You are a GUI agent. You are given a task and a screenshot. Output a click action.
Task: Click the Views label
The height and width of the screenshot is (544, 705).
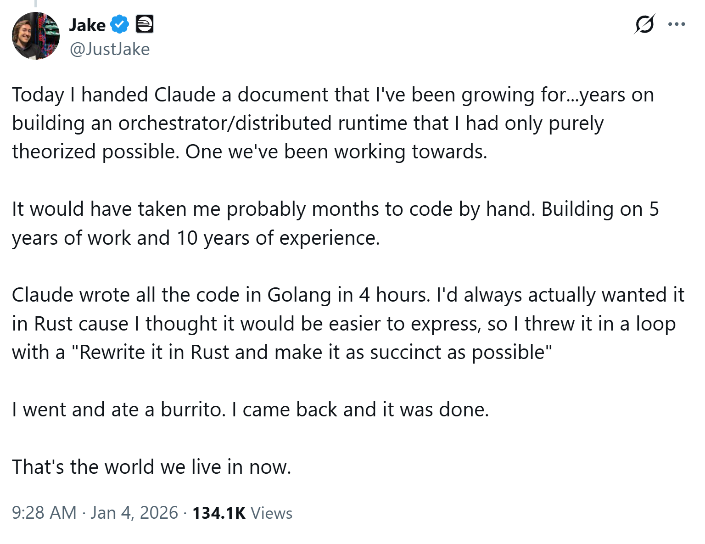coord(271,513)
